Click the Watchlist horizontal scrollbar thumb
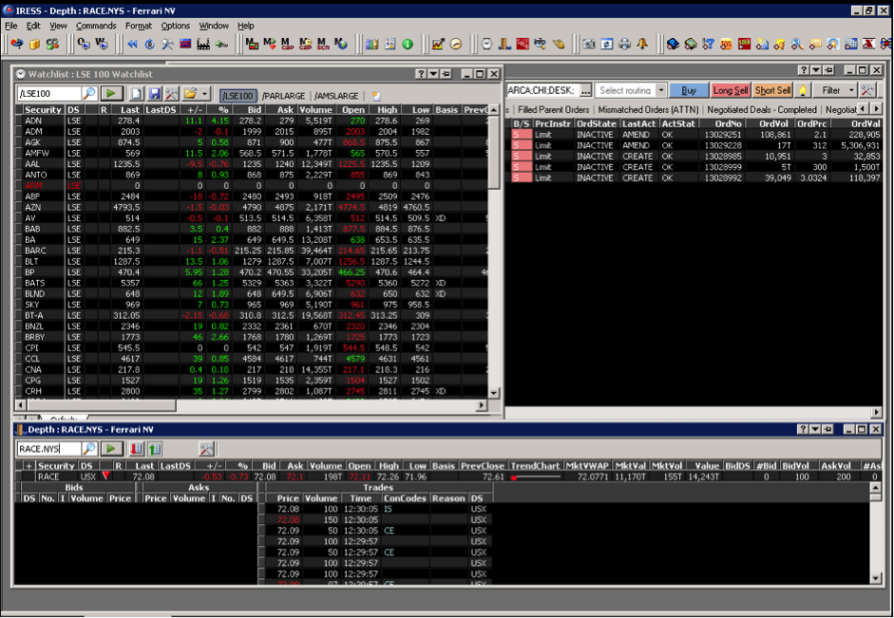The image size is (894, 618). coord(102,405)
